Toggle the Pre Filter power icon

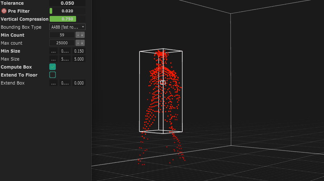(4, 11)
